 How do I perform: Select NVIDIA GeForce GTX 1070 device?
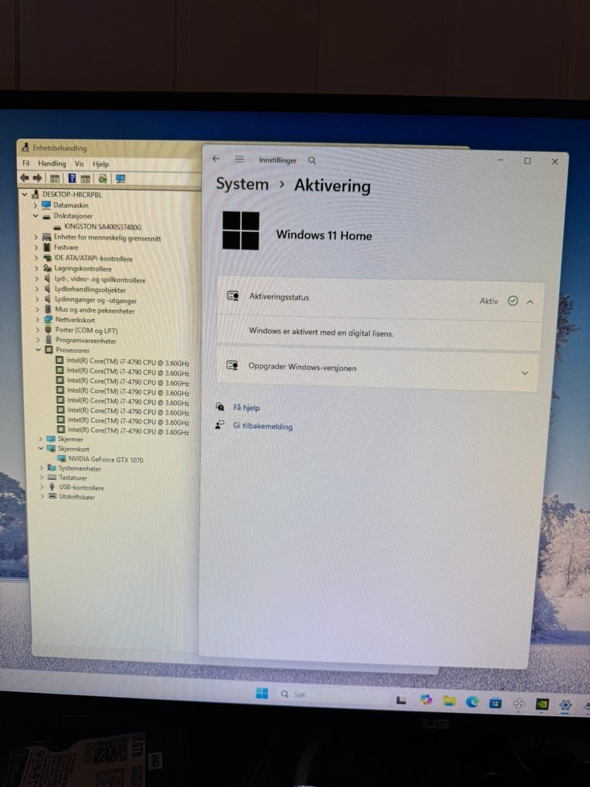pyautogui.click(x=106, y=459)
